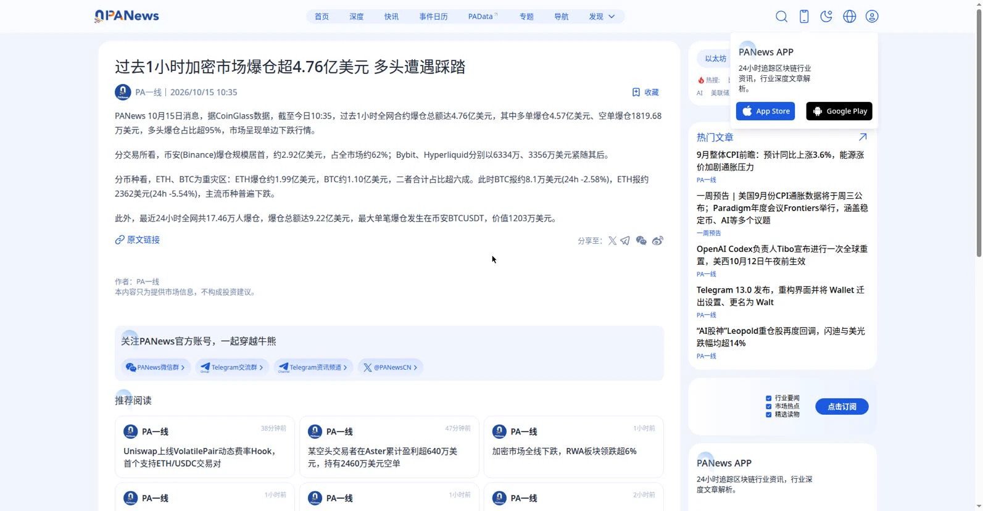The width and height of the screenshot is (983, 511).
Task: Open the 热门文章 arrow icon
Action: pyautogui.click(x=863, y=137)
